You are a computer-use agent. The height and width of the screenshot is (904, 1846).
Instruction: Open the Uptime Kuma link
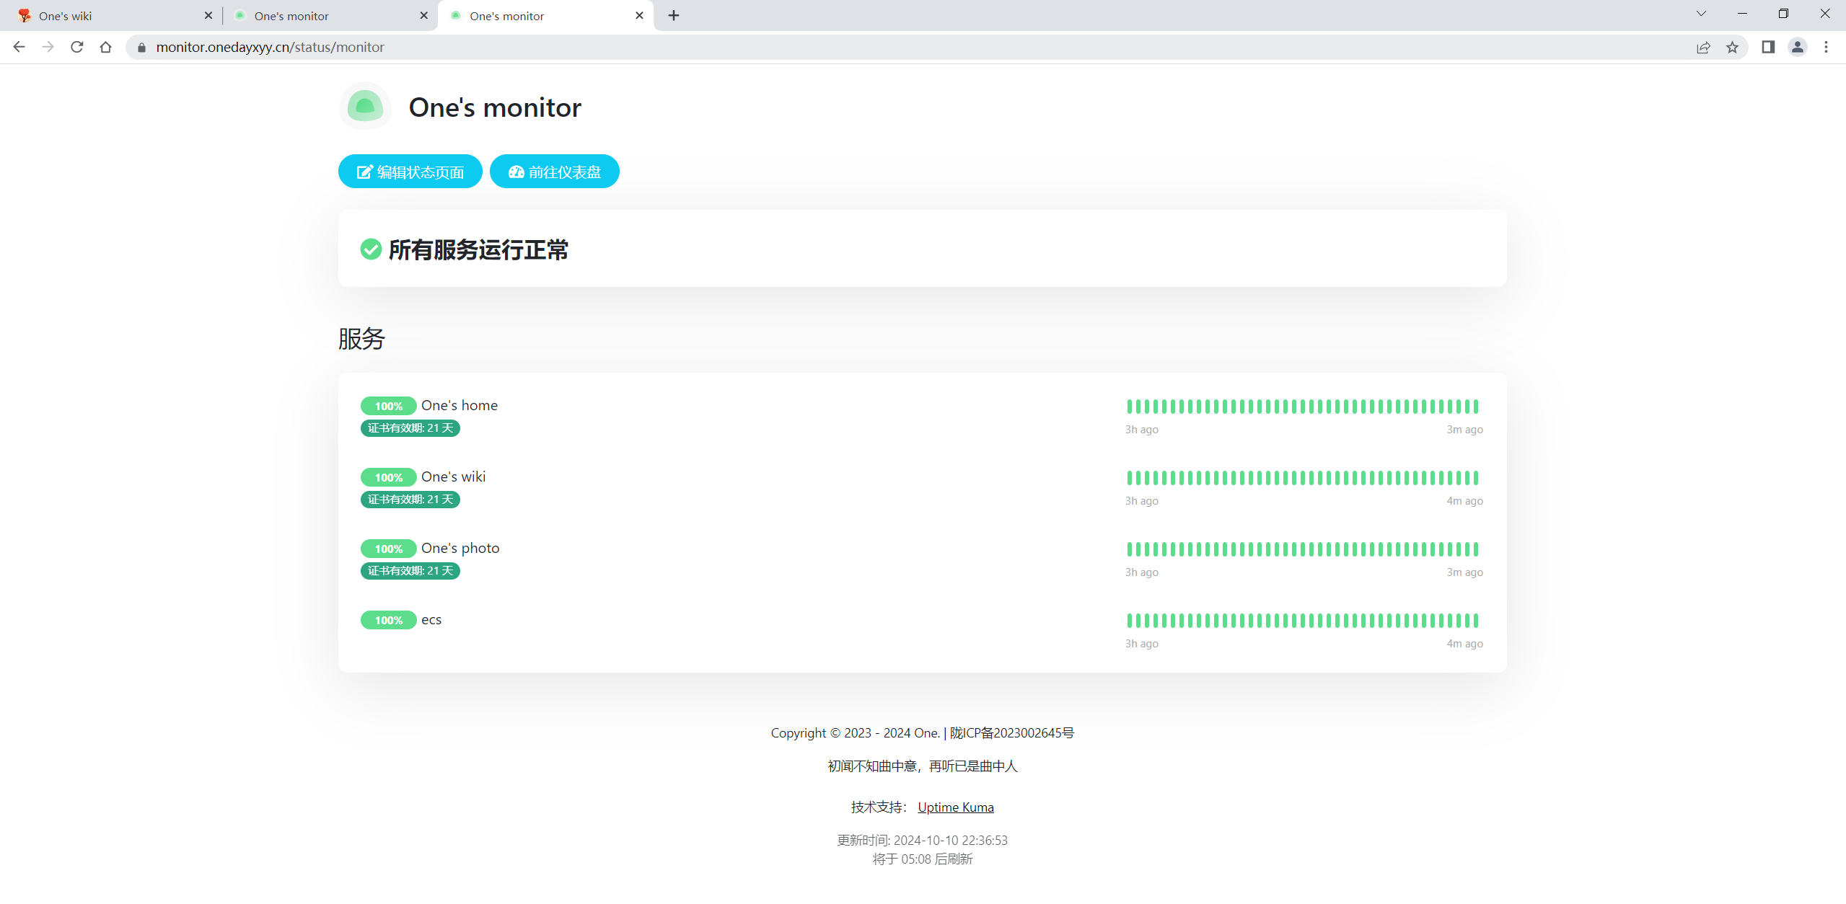(956, 807)
